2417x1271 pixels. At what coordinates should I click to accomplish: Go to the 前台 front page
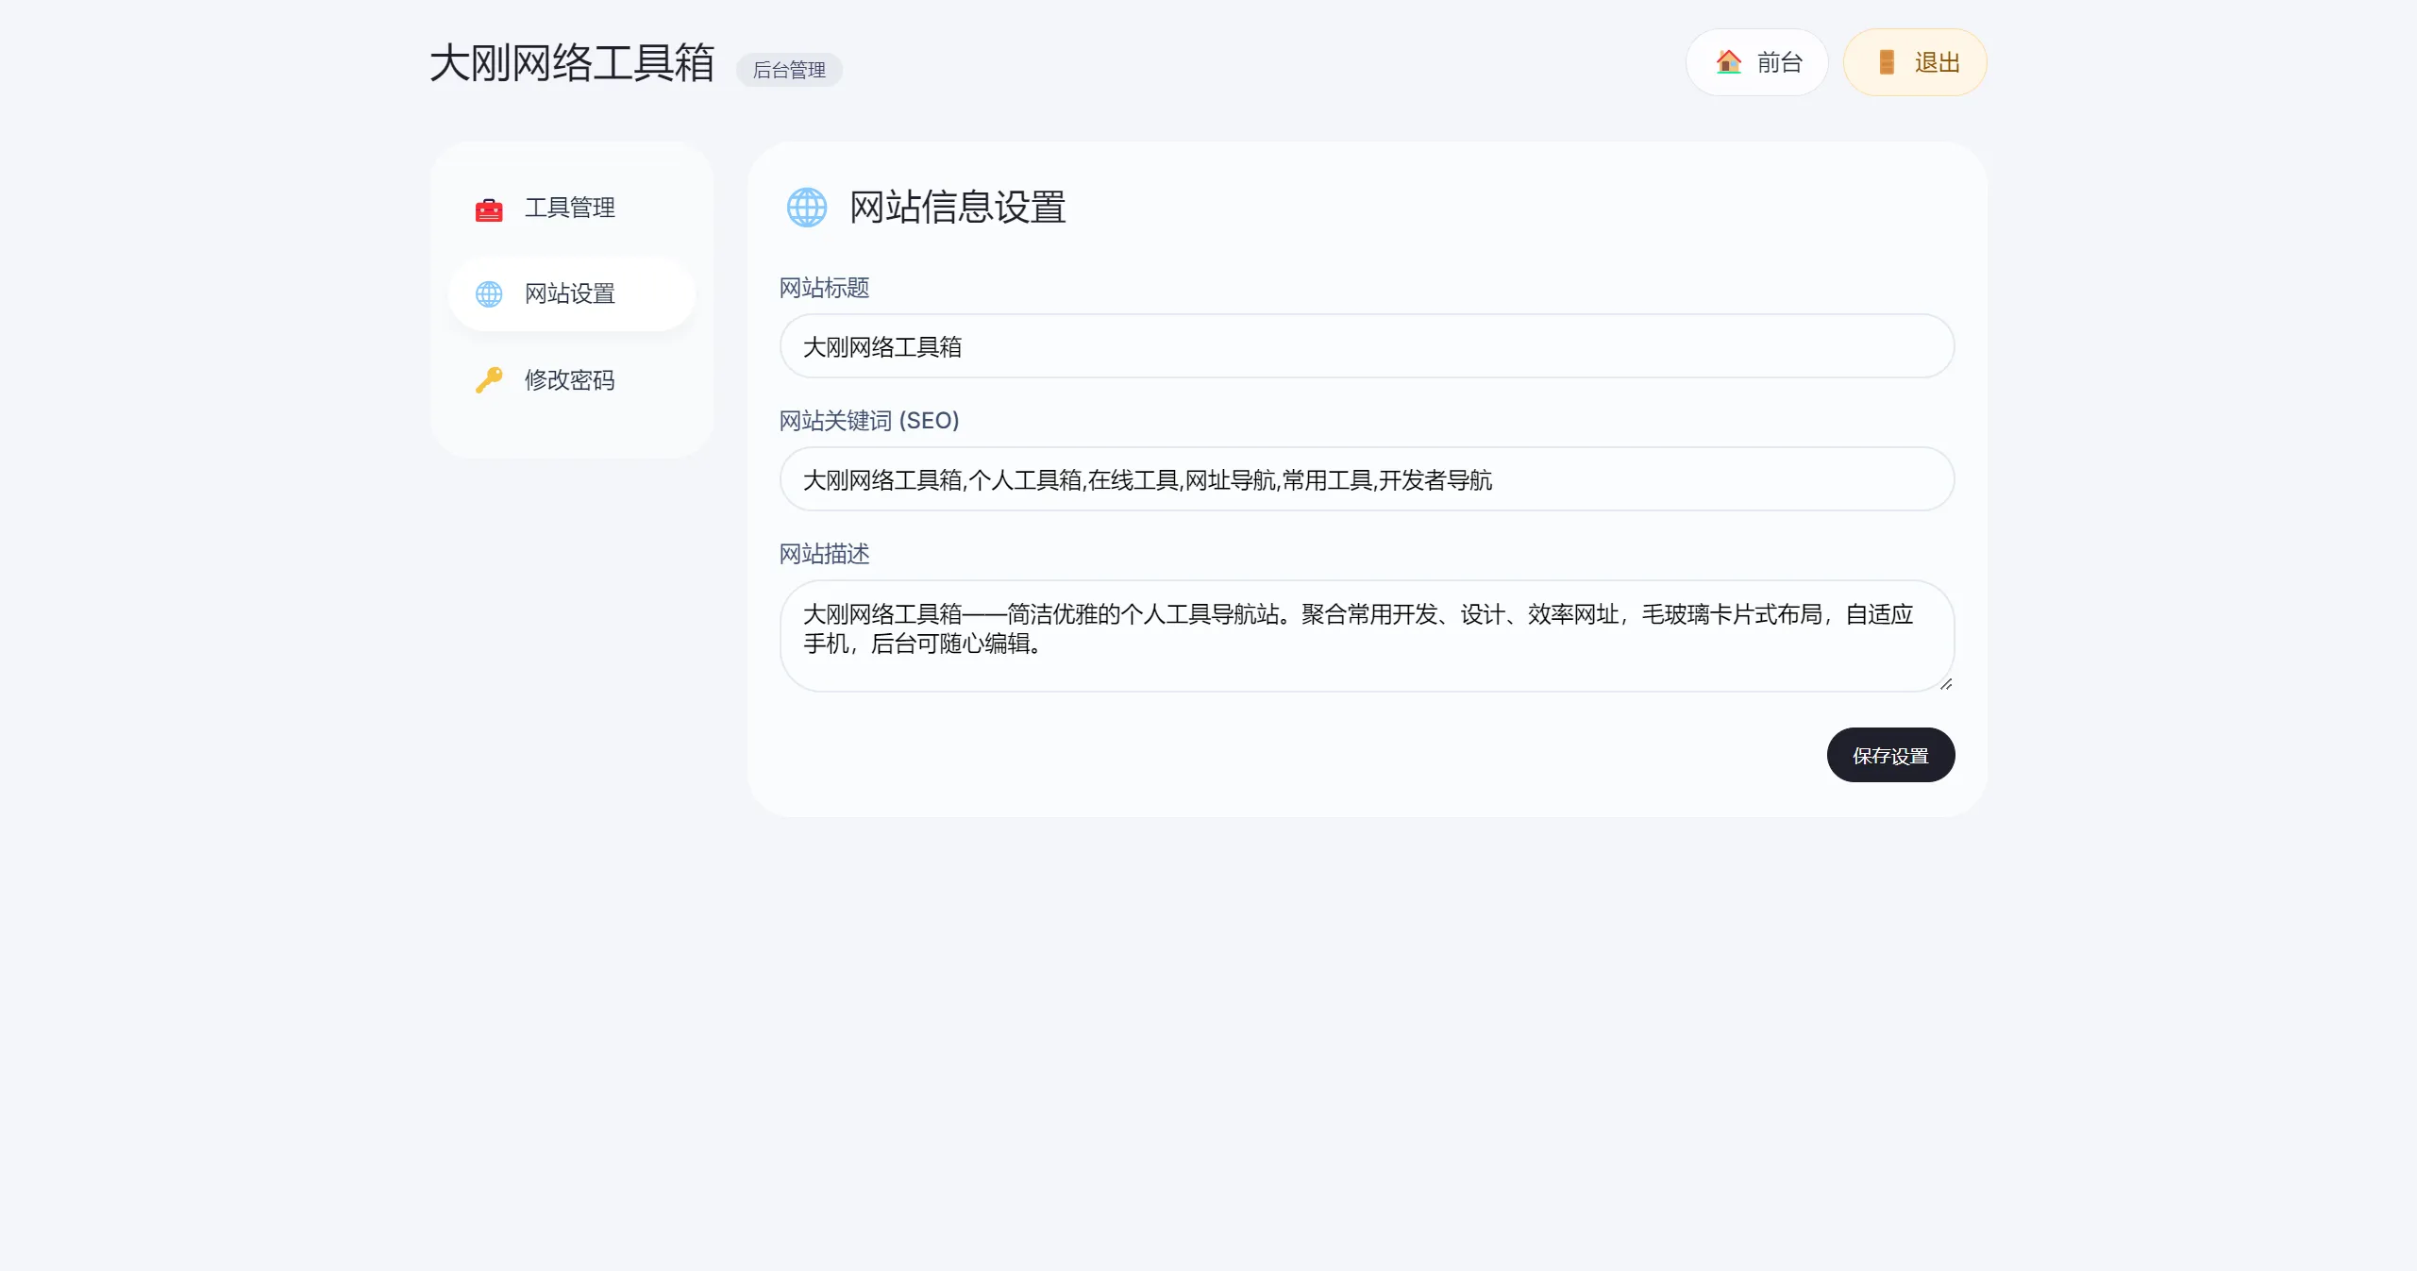[x=1757, y=62]
